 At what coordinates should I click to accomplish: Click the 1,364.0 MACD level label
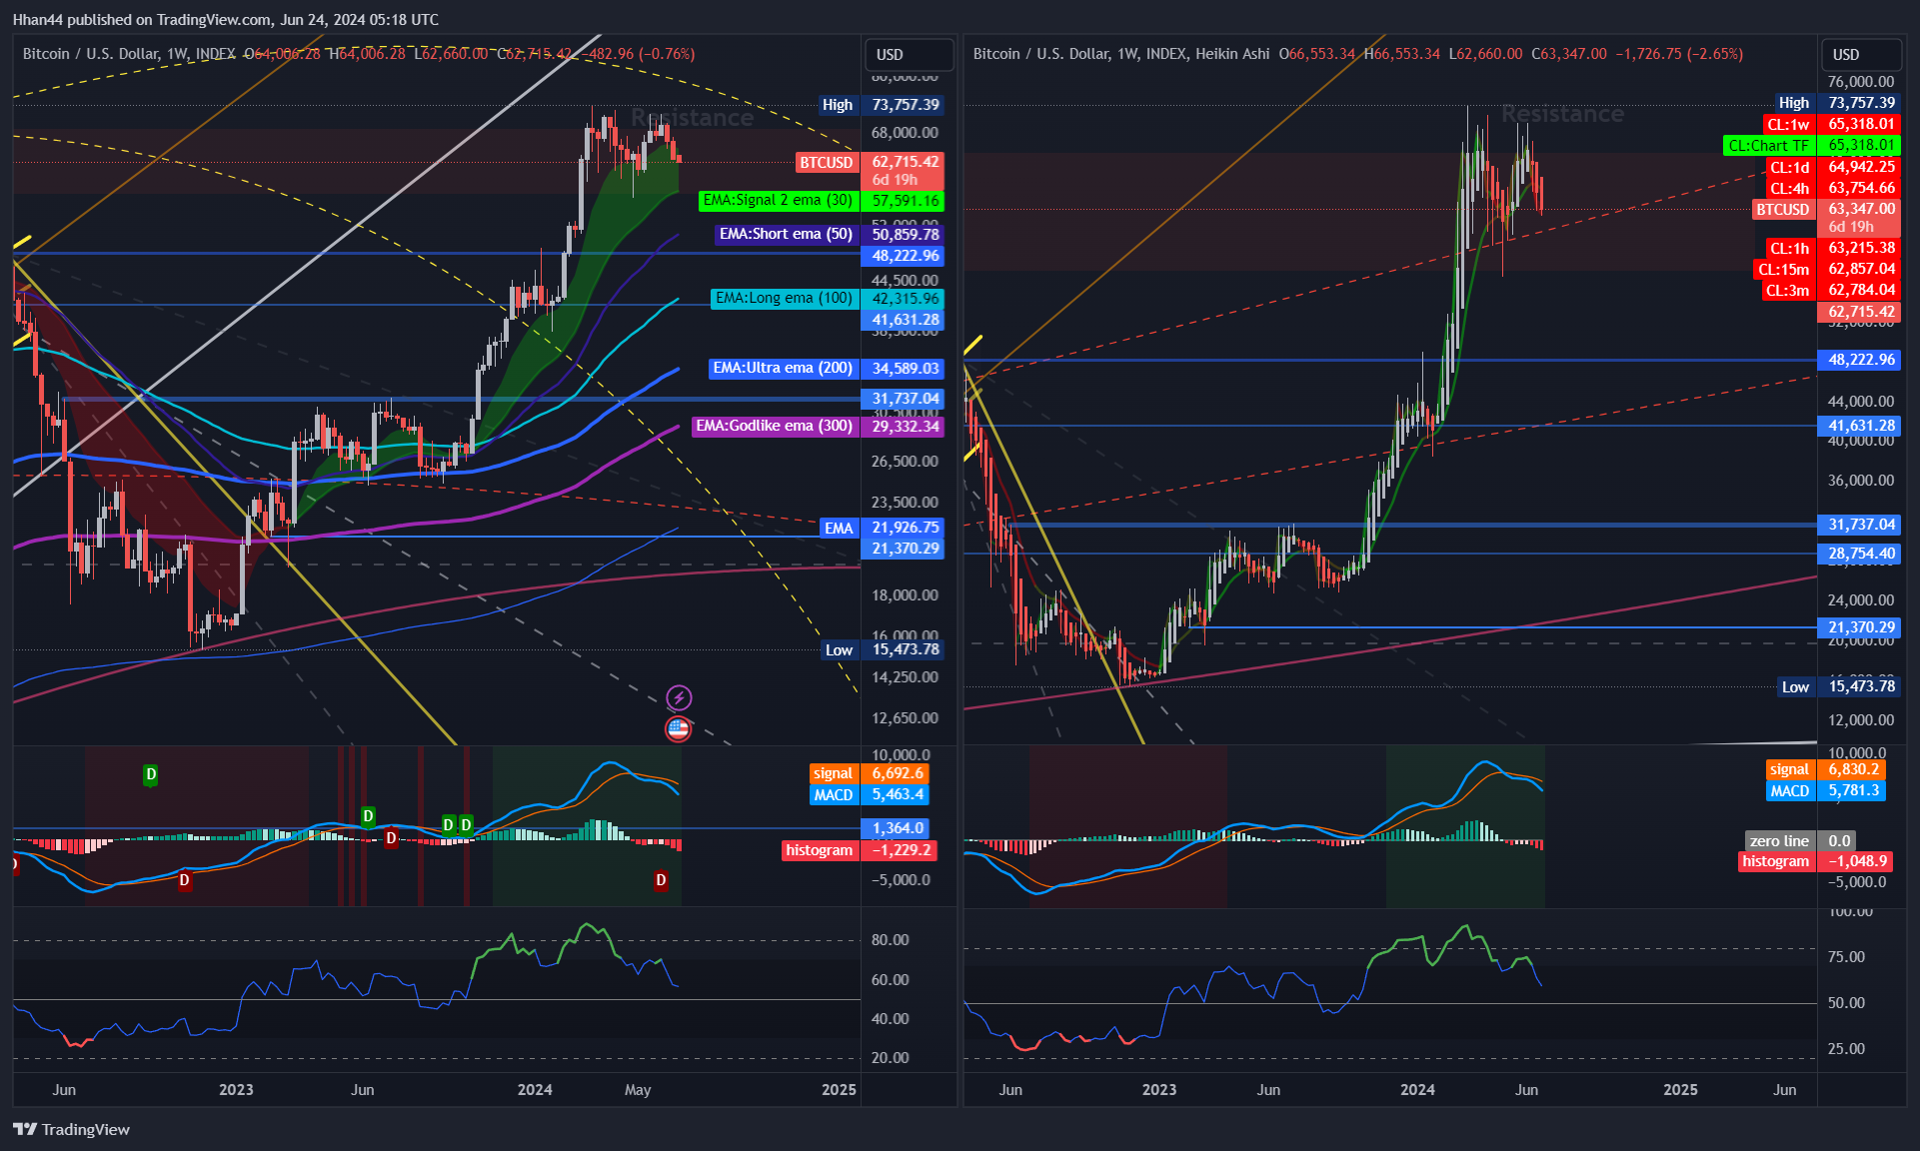pos(896,828)
